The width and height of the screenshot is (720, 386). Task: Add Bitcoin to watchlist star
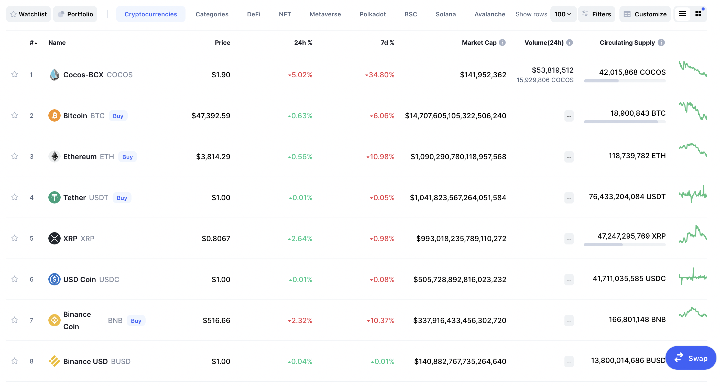15,115
